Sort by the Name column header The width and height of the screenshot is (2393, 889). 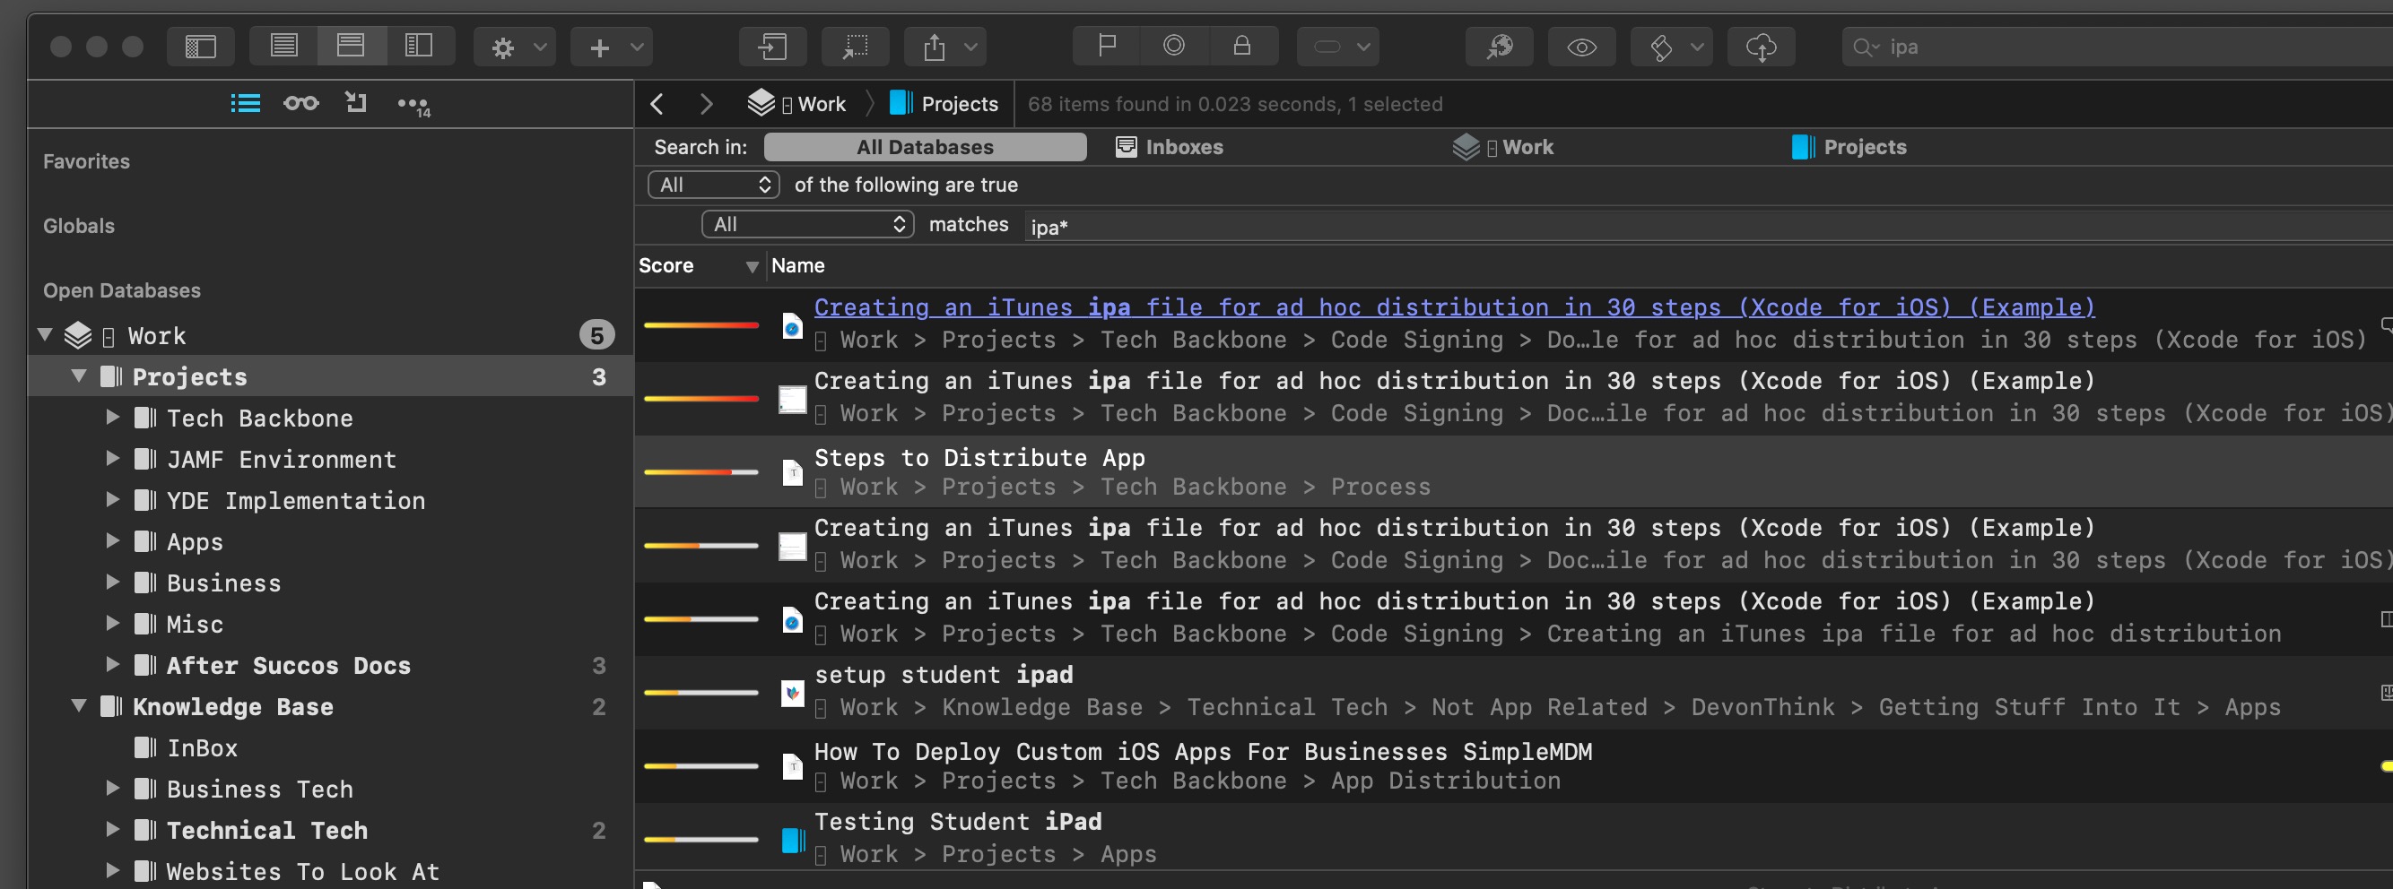tap(797, 265)
